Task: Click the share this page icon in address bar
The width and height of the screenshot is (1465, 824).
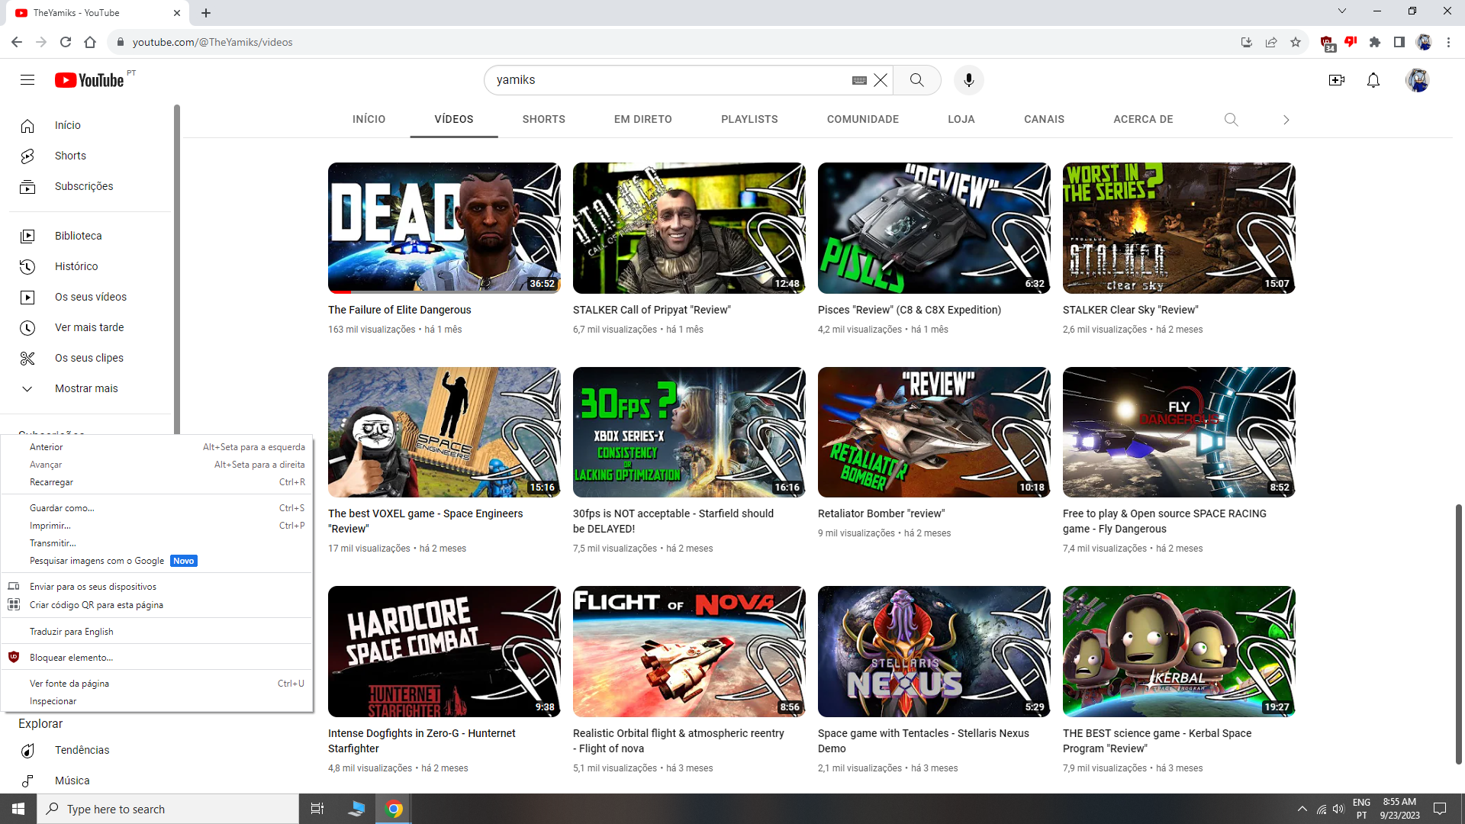Action: coord(1271,42)
